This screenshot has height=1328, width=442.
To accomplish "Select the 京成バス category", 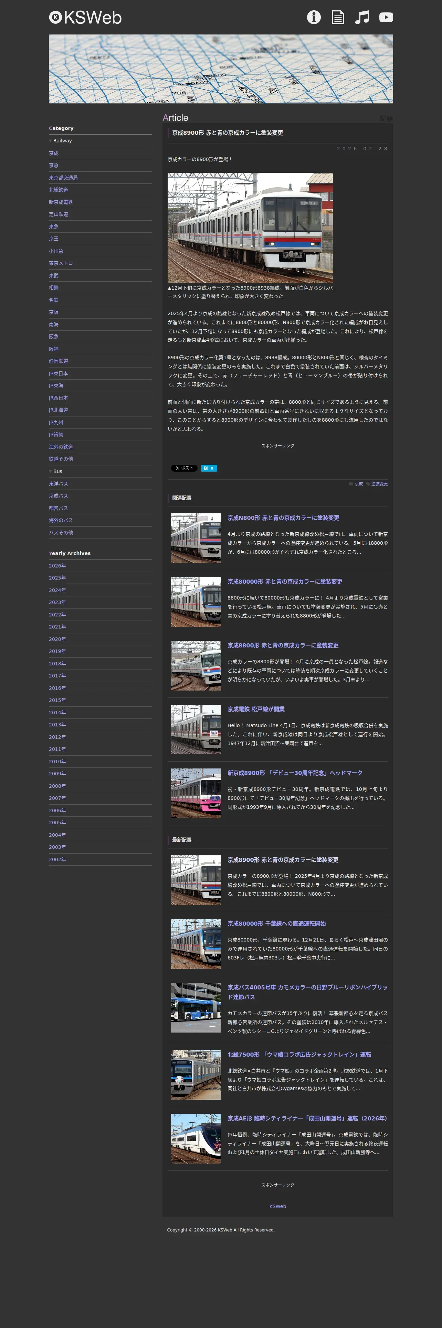I will 59,496.
